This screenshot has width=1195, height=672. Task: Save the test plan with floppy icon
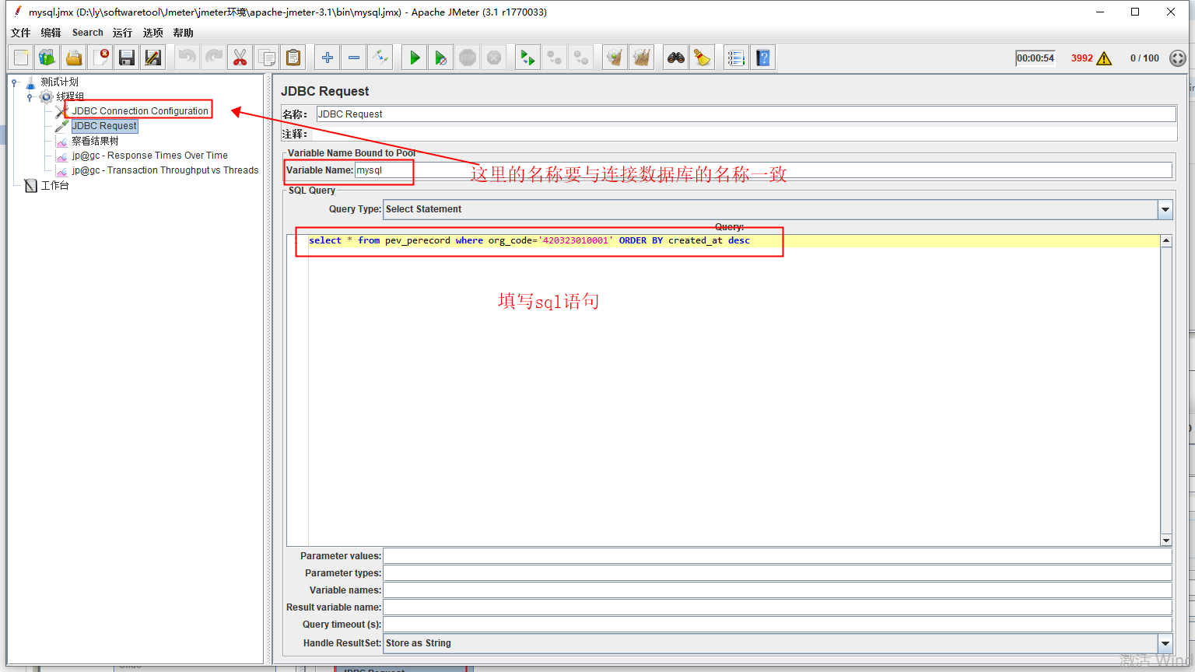point(127,58)
